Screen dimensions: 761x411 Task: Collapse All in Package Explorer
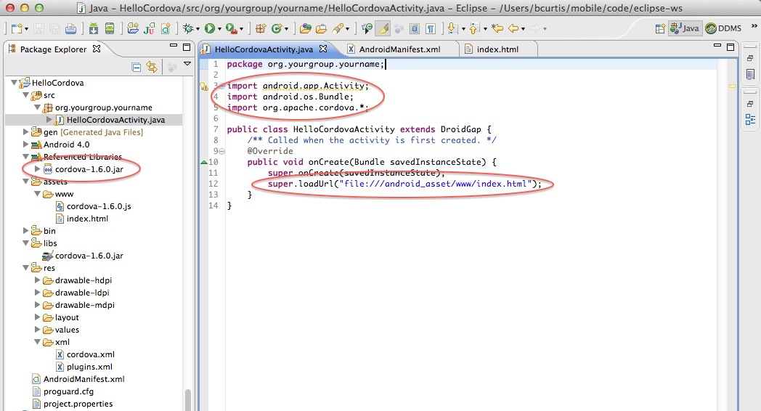pyautogui.click(x=136, y=67)
